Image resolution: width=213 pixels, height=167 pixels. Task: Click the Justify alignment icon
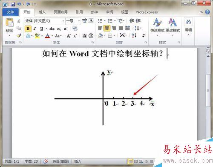121,28
